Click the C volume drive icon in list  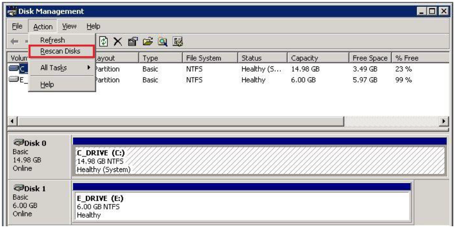14,69
